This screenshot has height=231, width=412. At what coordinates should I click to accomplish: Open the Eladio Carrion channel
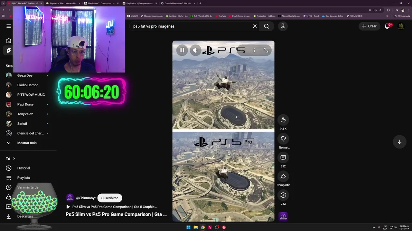(27, 85)
